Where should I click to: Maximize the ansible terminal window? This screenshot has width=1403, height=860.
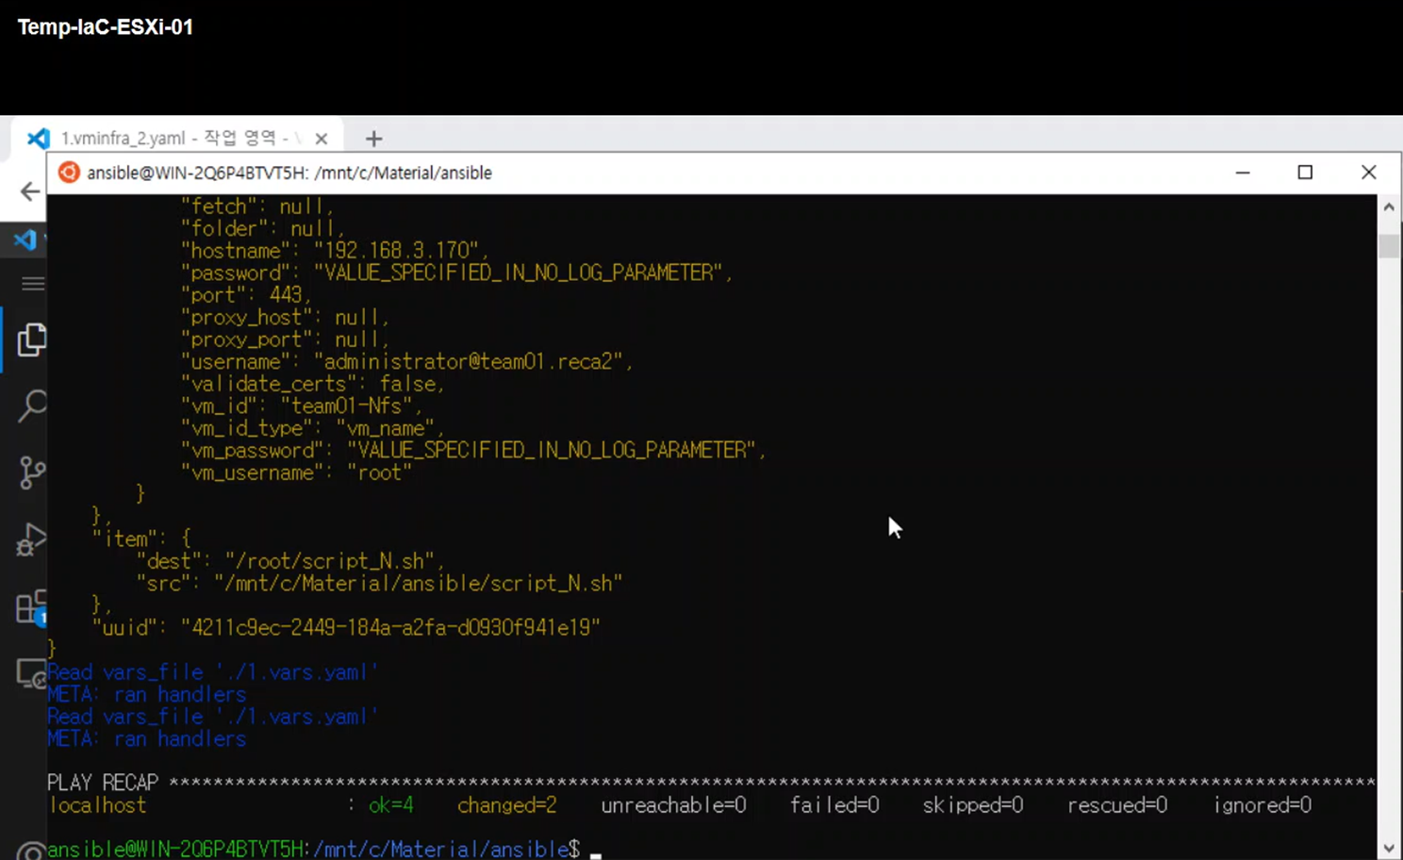(x=1305, y=173)
